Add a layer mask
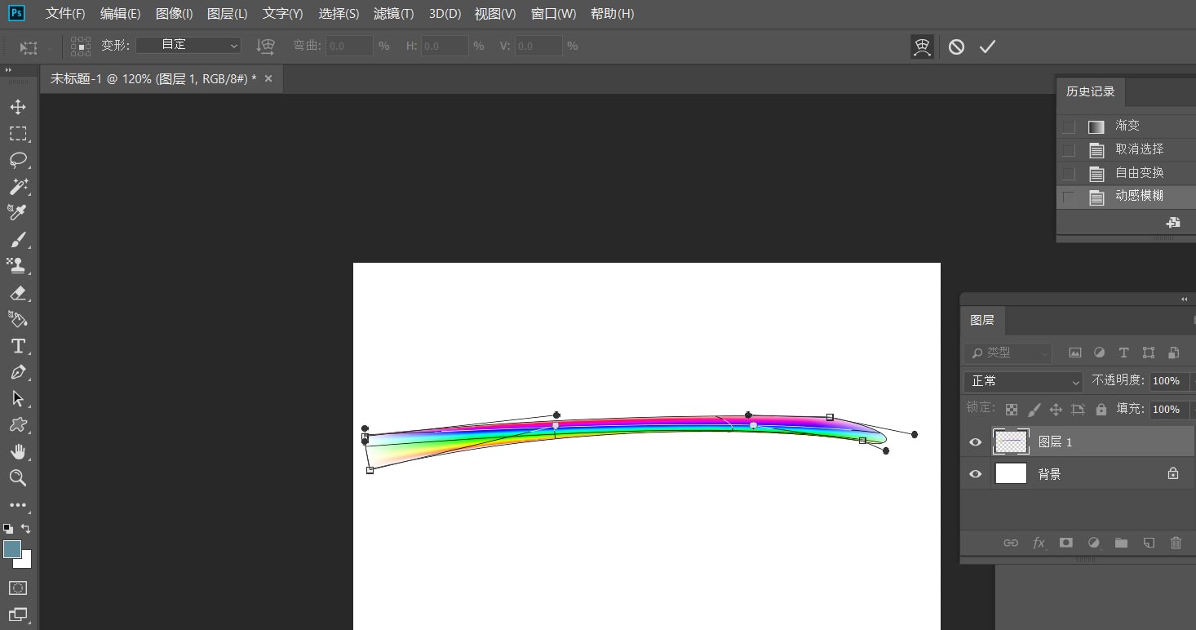Viewport: 1196px width, 630px height. [1065, 543]
